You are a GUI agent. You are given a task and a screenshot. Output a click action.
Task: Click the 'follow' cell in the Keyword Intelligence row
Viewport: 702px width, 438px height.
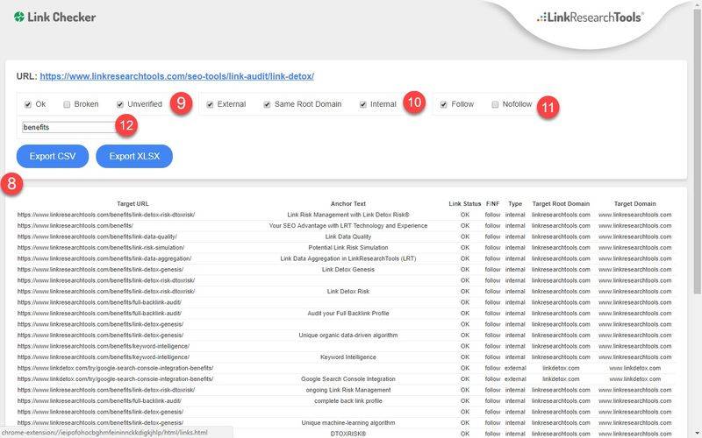click(492, 357)
